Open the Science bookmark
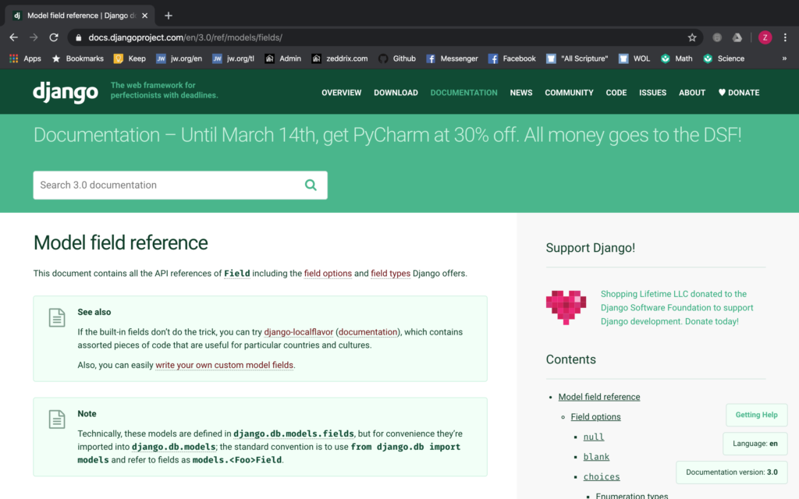This screenshot has width=799, height=499. point(724,58)
